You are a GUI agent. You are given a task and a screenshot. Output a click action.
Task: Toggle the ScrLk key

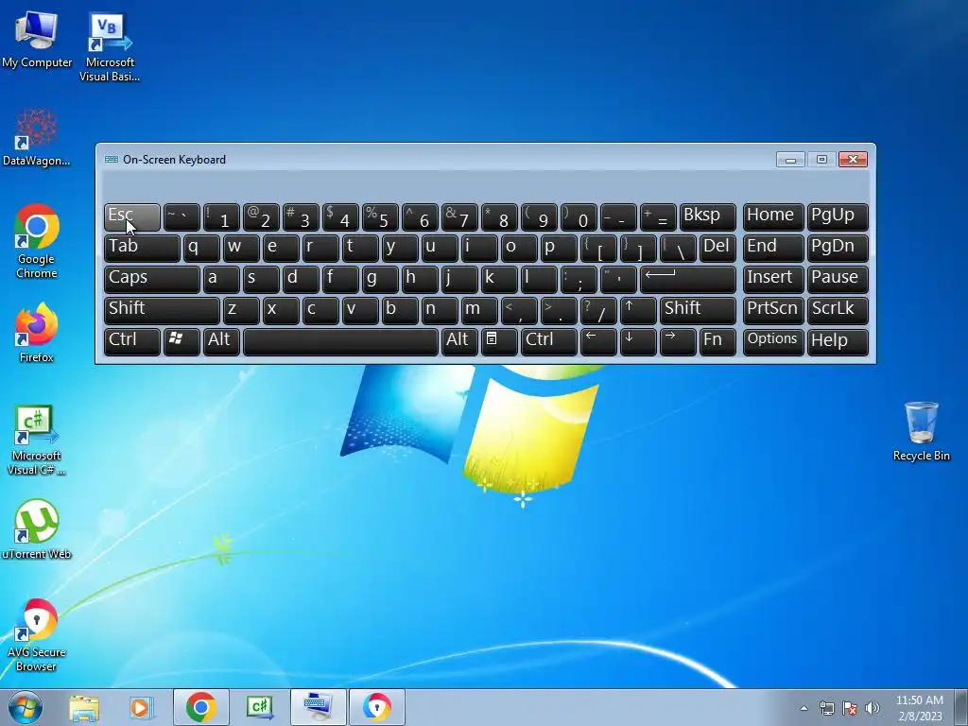[x=838, y=310]
